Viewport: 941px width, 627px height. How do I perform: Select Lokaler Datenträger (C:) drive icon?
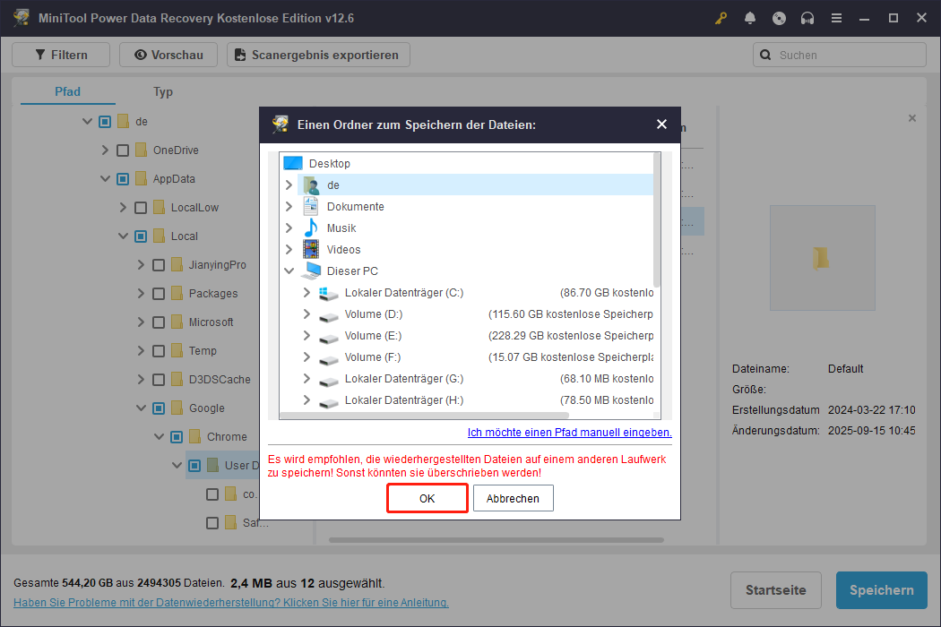click(x=329, y=293)
